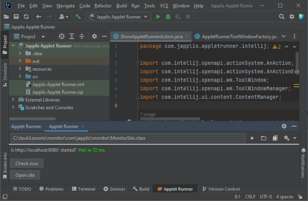Image resolution: width=308 pixels, height=201 pixels.
Task: Open the Services tool window button
Action: (114, 189)
